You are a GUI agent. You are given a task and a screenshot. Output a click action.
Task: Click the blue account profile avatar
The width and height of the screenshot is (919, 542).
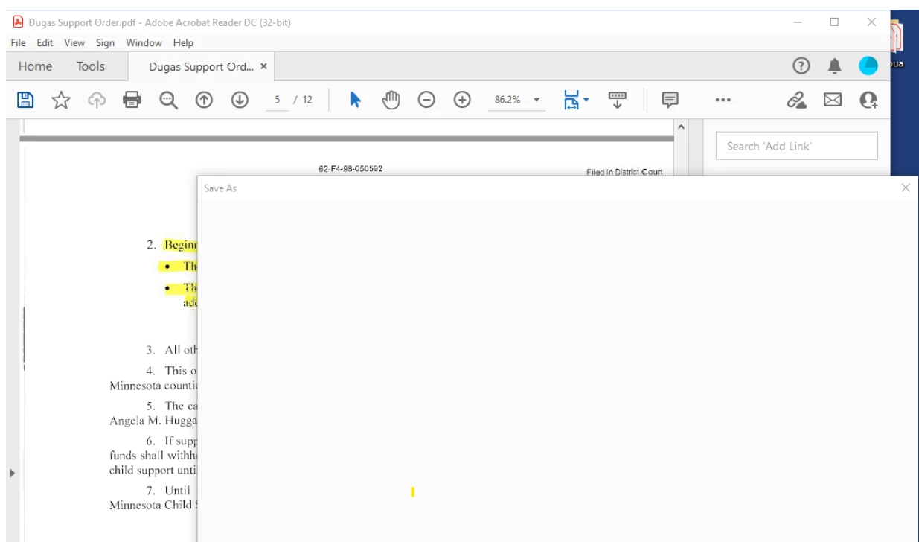point(868,66)
